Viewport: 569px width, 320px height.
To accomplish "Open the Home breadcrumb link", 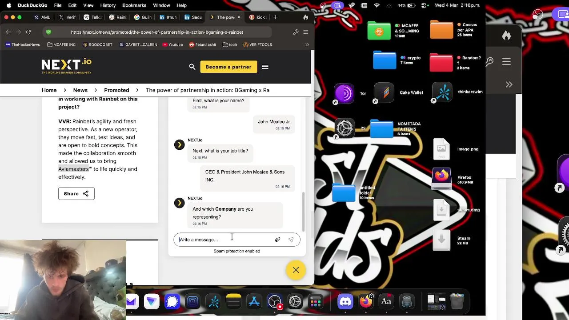I will [49, 90].
